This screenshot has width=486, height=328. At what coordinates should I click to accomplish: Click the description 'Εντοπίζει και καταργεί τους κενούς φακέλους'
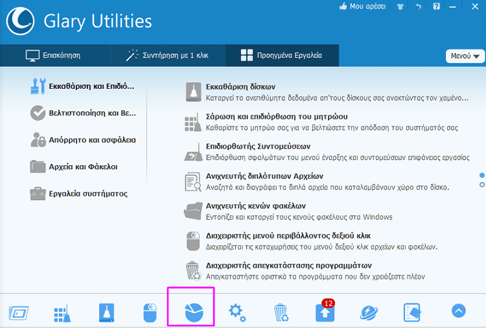(x=299, y=217)
